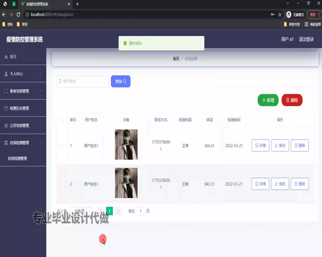This screenshot has width=322, height=257.
Task: Click the site info icon in address bar
Action: (27, 15)
